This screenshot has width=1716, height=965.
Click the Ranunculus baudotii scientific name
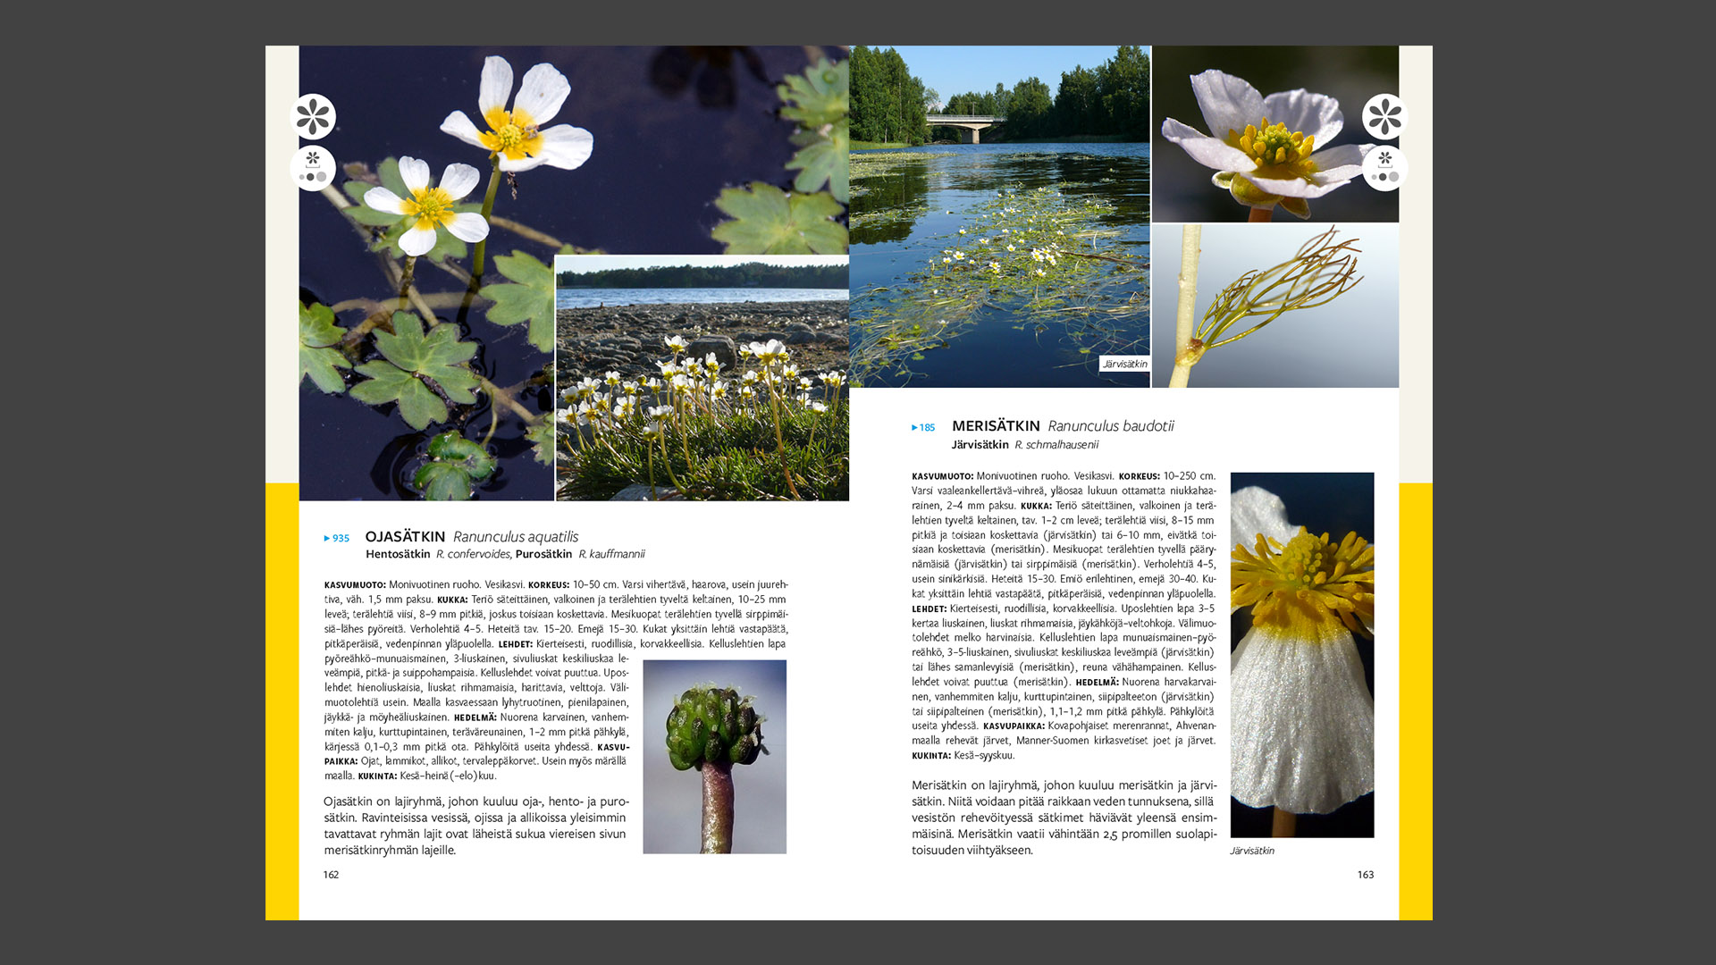point(1111,426)
